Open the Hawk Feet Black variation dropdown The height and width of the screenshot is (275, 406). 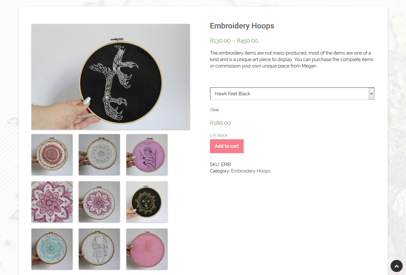point(292,94)
